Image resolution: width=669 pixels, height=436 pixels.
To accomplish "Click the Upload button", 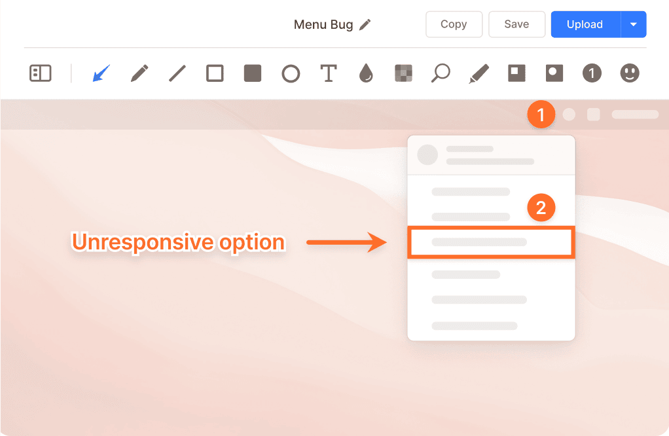I will tap(585, 24).
